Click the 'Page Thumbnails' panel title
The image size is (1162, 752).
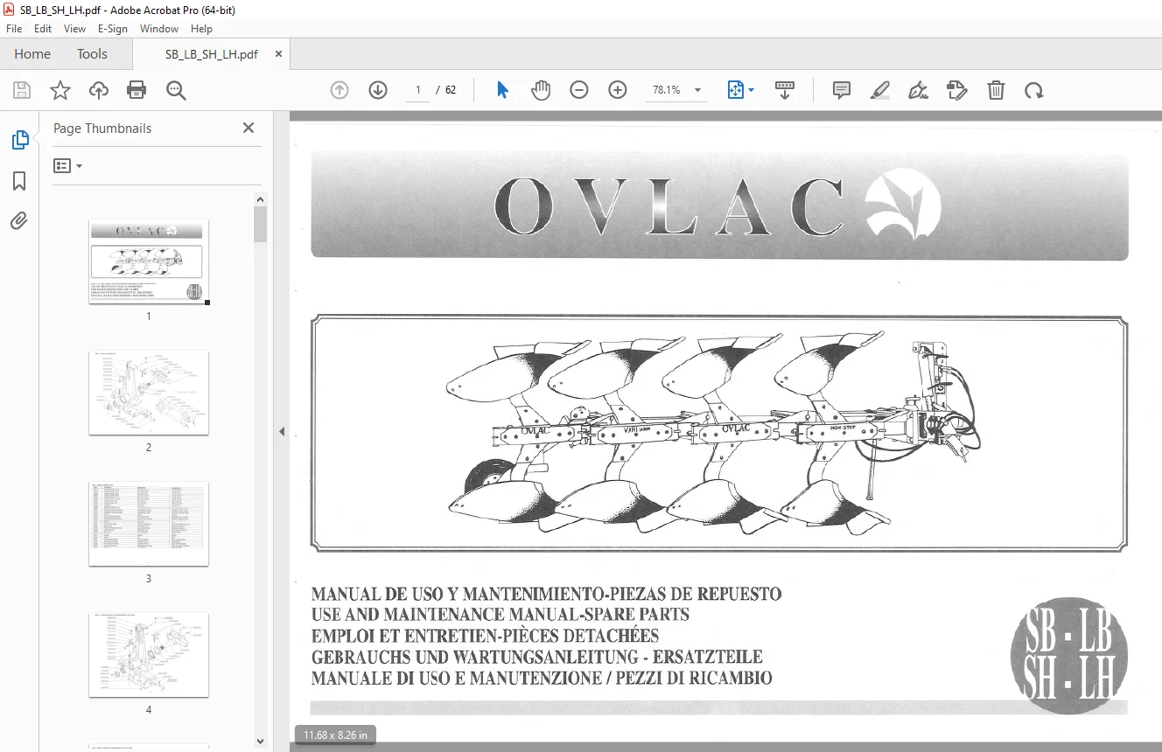pos(102,128)
